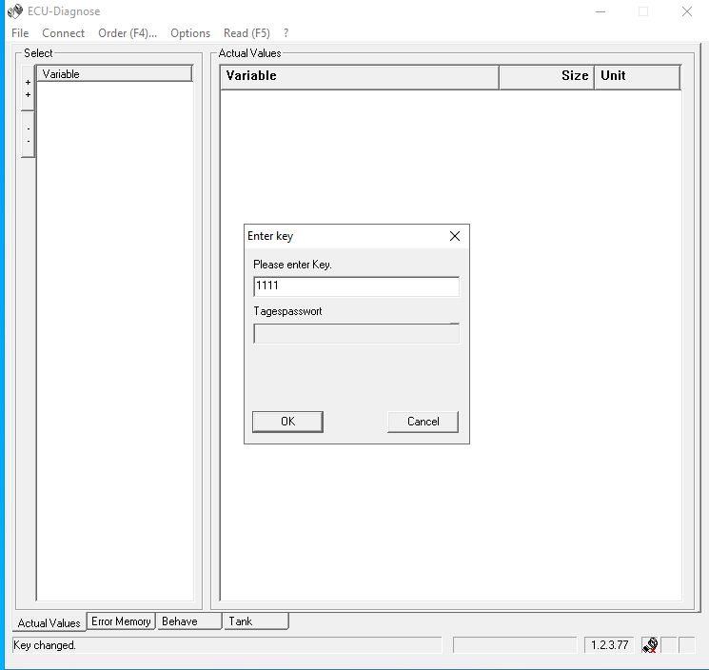Click the Size column header

pyautogui.click(x=546, y=76)
